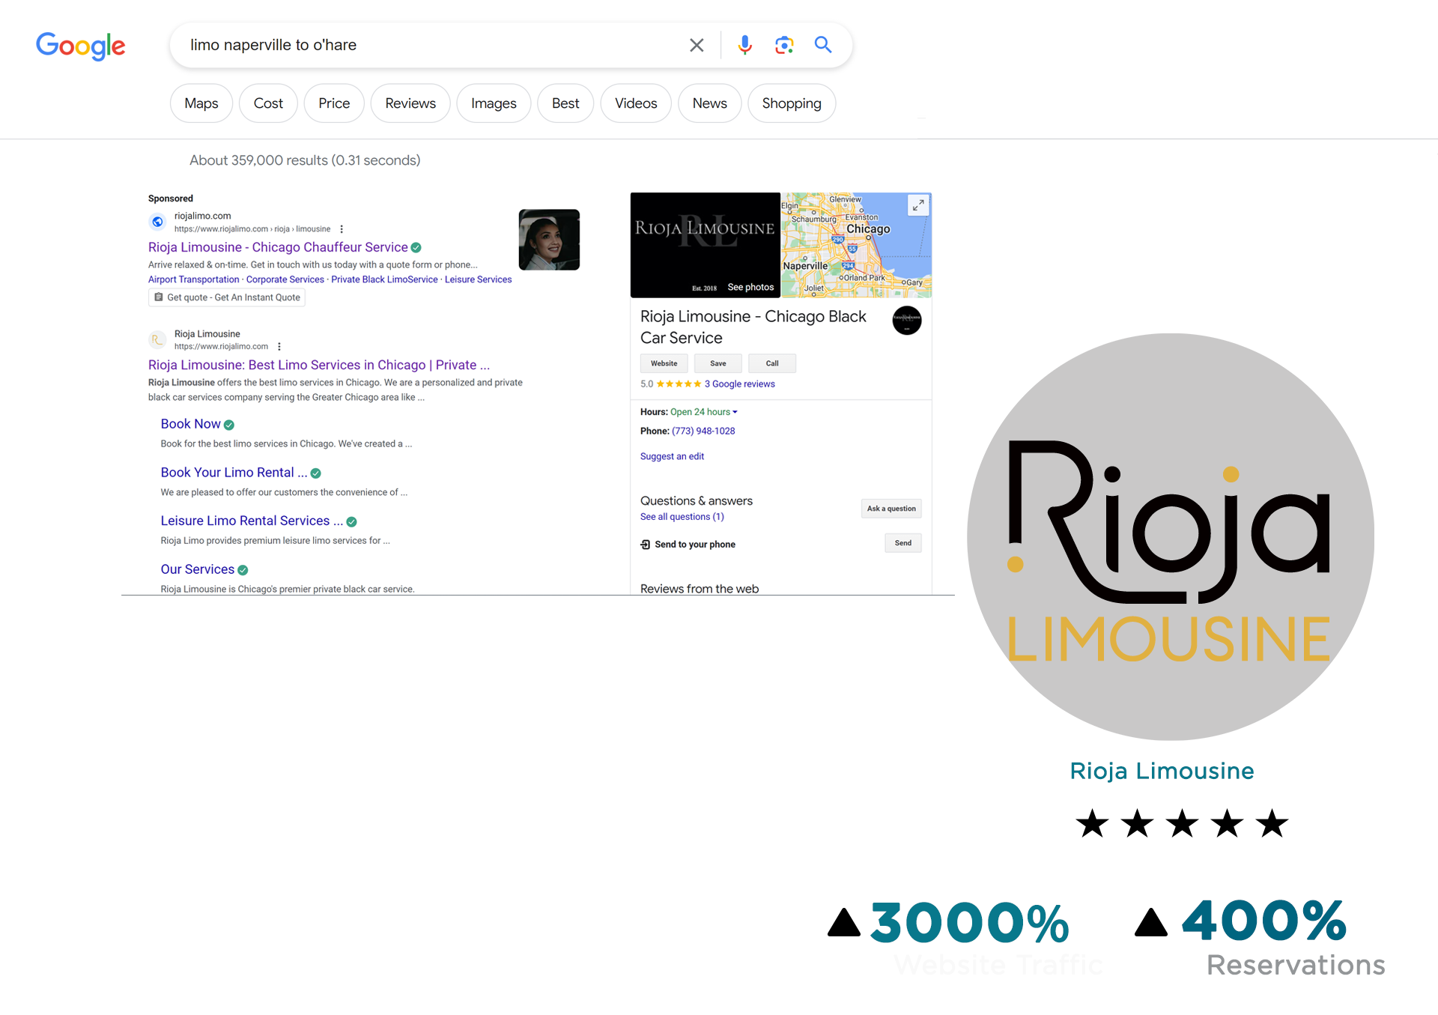The height and width of the screenshot is (1015, 1438).
Task: Start voice search with the microphone icon
Action: [744, 45]
